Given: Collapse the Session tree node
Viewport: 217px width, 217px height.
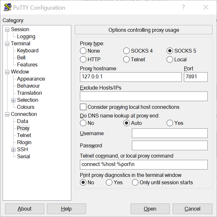Looking at the screenshot, I should [7, 30].
